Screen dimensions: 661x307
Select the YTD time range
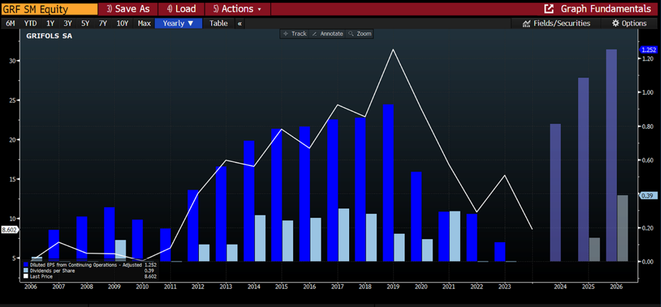(x=30, y=23)
